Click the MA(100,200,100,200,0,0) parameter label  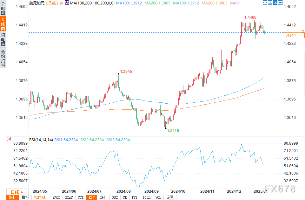click(92, 3)
